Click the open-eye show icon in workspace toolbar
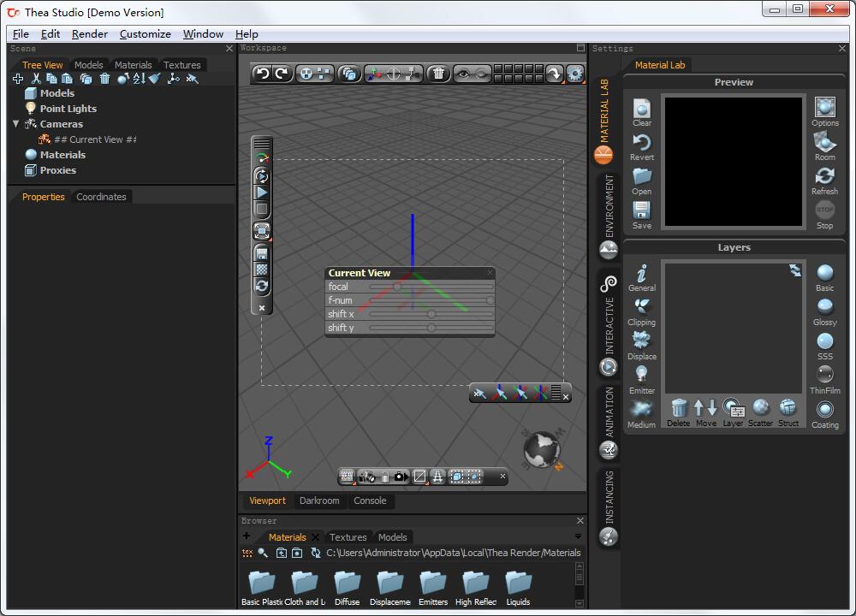This screenshot has width=856, height=616. [463, 74]
